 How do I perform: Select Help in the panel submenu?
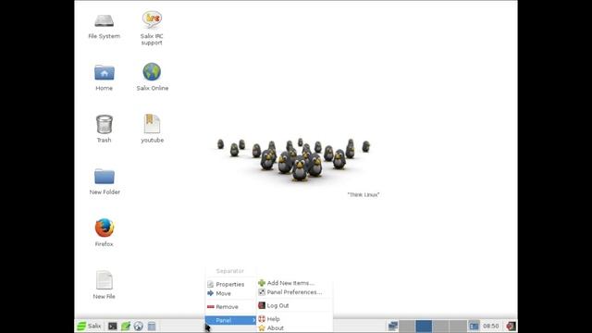(295, 319)
